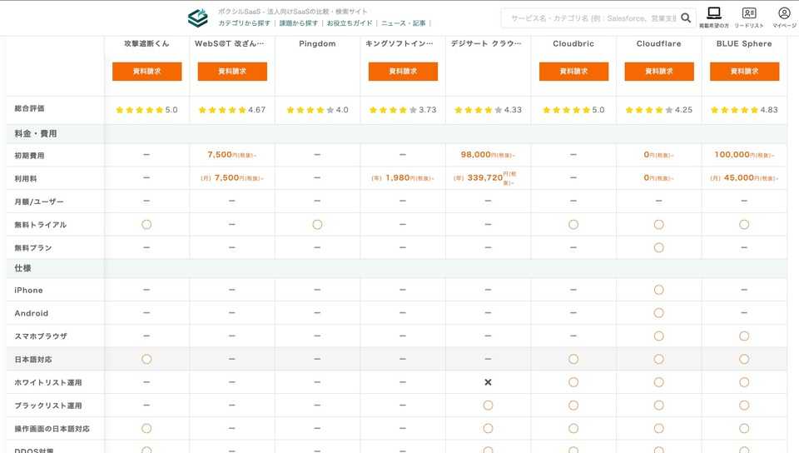This screenshot has width=799, height=453.
Task: Click Pingdom 4.0 star rating
Action: [317, 110]
